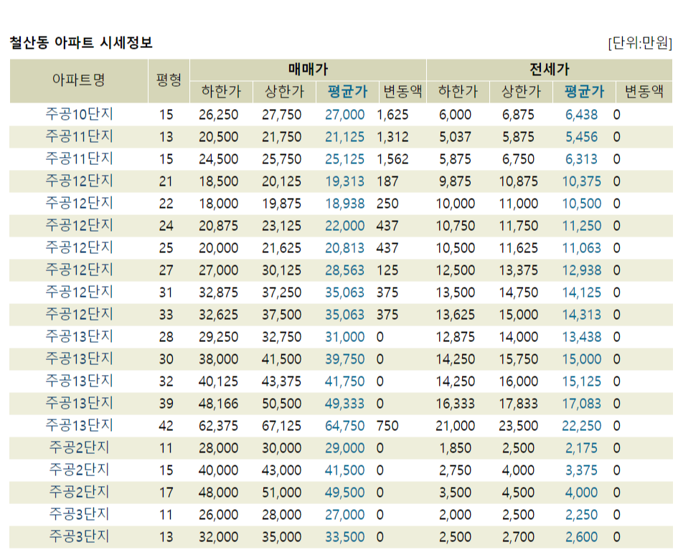Open 주공12단지 link in the 21평형 row
This screenshot has width=678, height=560.
coord(79,181)
